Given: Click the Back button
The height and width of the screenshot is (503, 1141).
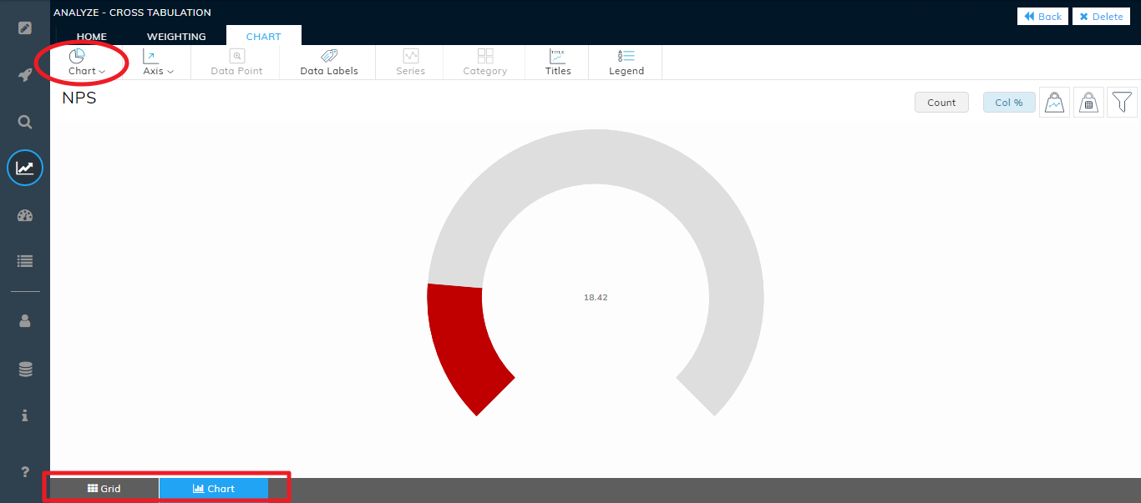Looking at the screenshot, I should coord(1042,17).
